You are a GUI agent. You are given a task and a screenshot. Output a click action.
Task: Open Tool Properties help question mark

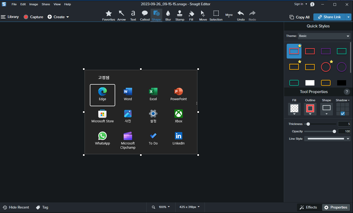point(347,92)
